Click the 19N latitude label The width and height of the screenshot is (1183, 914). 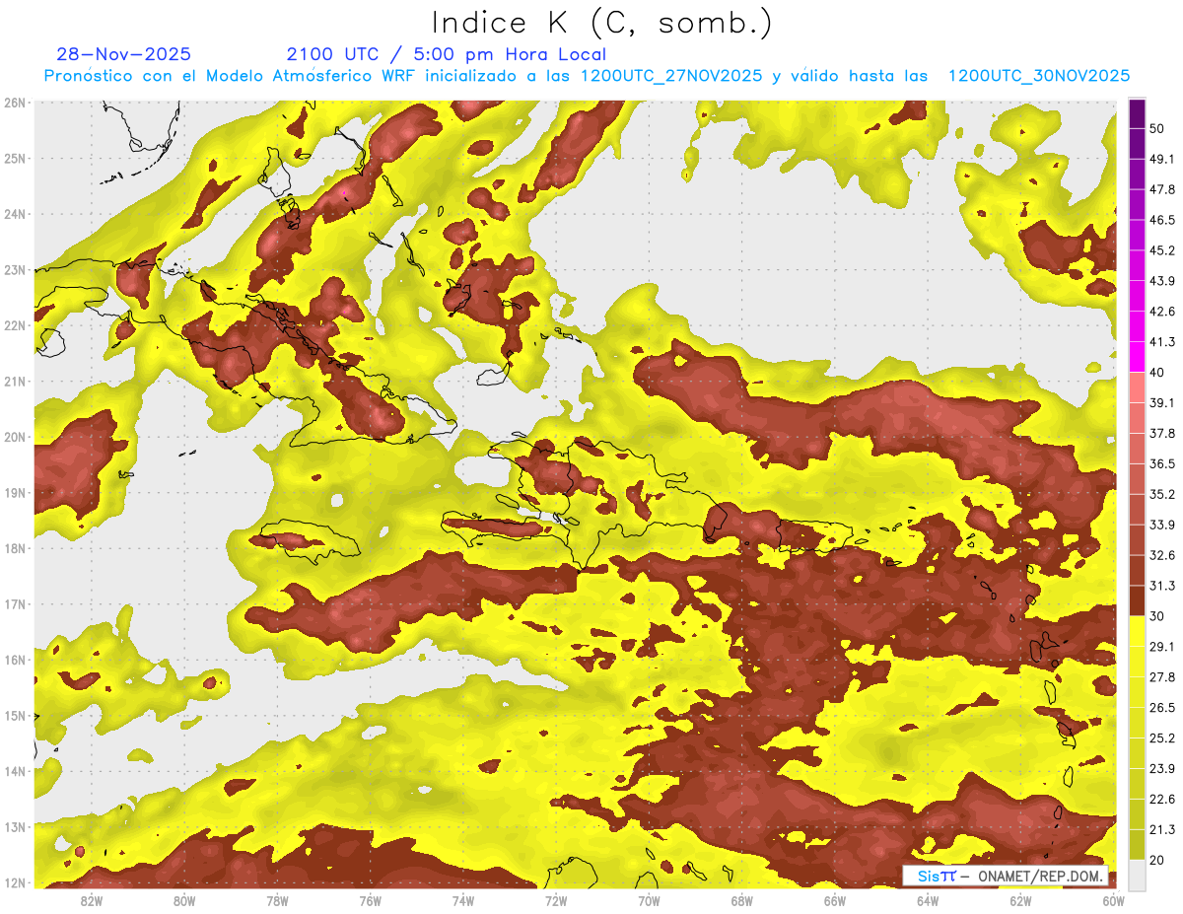(x=14, y=492)
